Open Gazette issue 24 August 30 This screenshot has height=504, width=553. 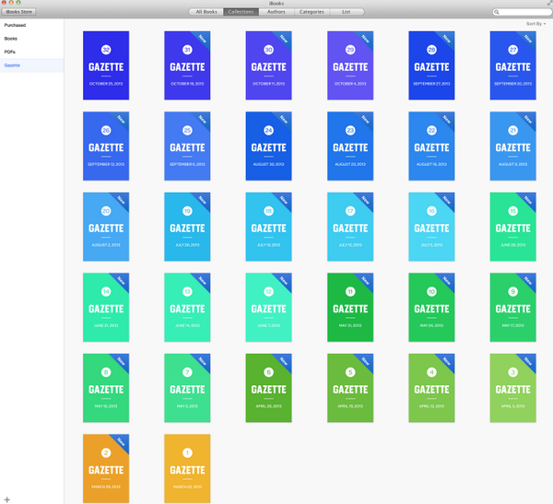pyautogui.click(x=269, y=146)
